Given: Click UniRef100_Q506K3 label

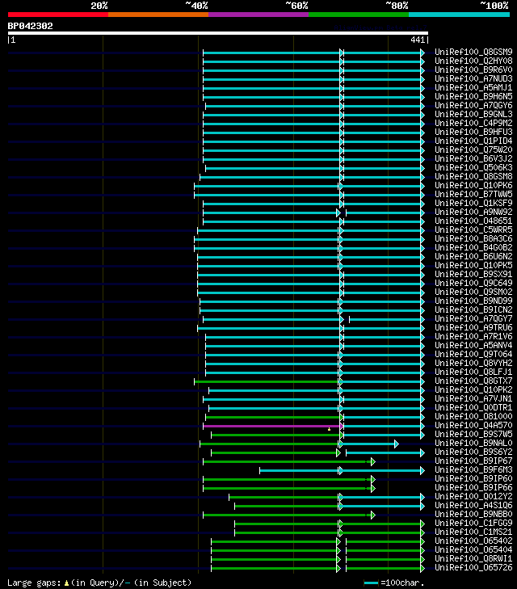Looking at the screenshot, I should (473, 167).
